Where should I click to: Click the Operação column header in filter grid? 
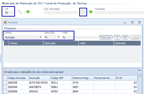(x=61, y=43)
